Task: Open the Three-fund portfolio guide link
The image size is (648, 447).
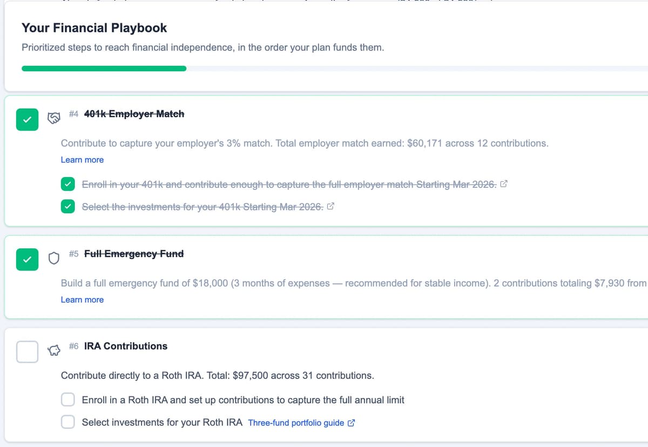Action: pos(296,423)
